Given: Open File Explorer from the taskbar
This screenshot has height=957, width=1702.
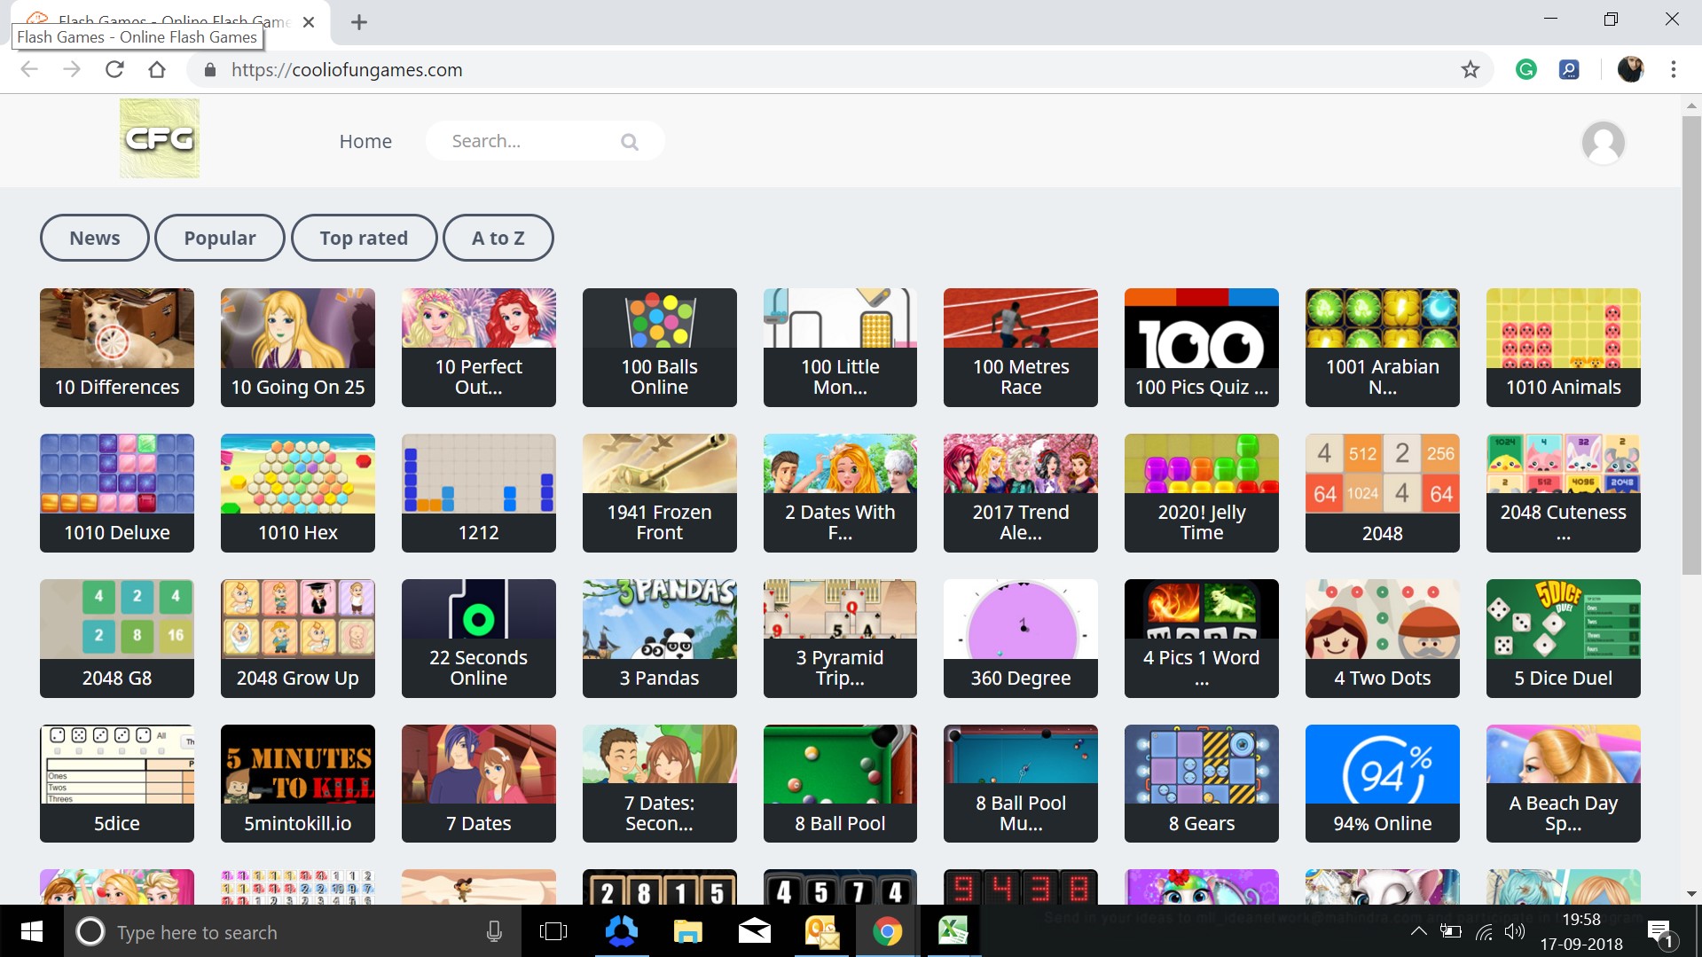Looking at the screenshot, I should 687,931.
